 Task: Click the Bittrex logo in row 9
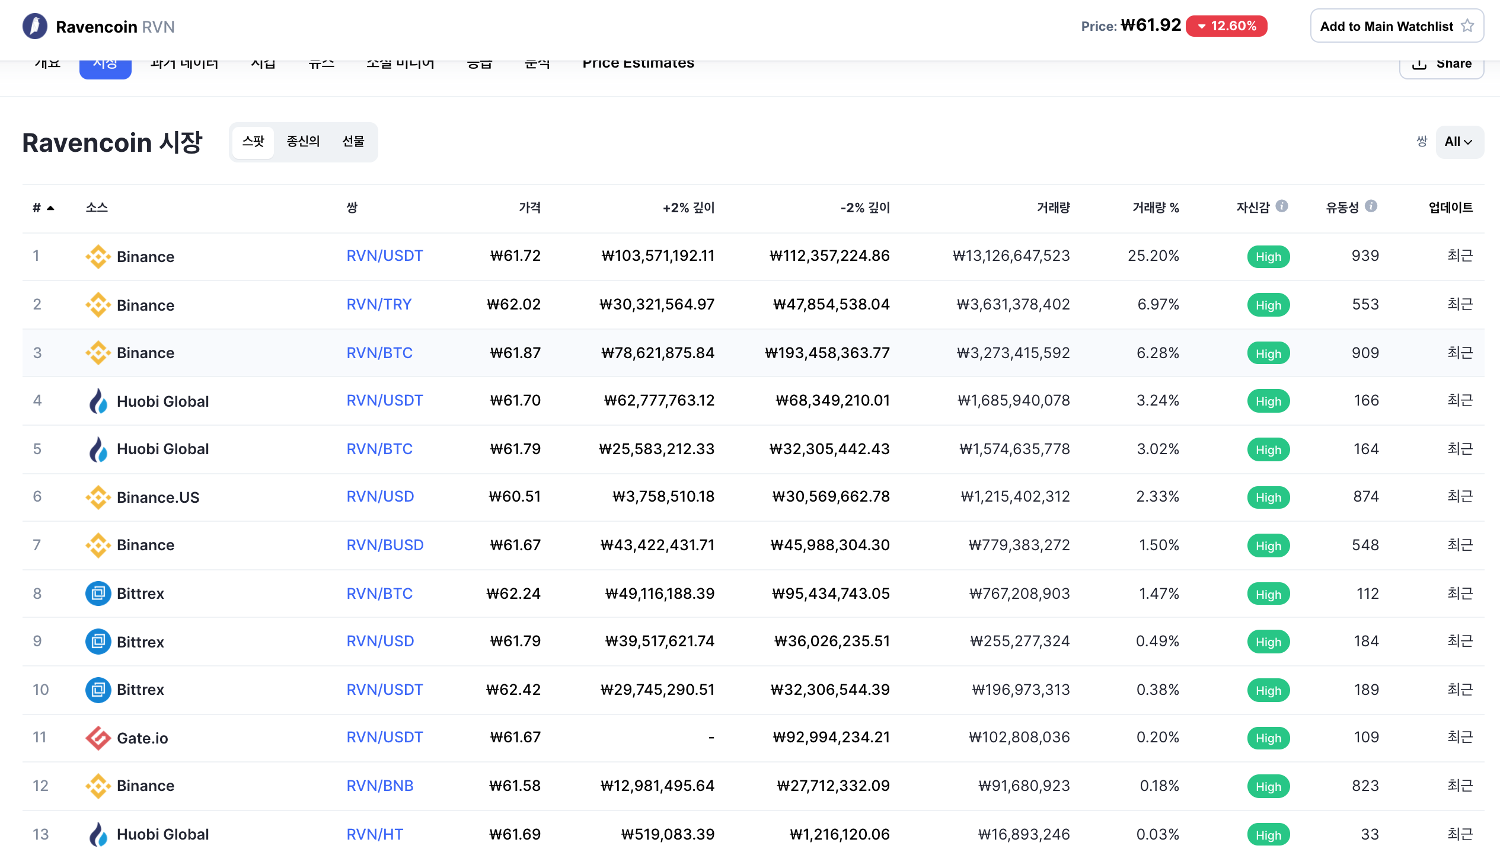pyautogui.click(x=98, y=642)
